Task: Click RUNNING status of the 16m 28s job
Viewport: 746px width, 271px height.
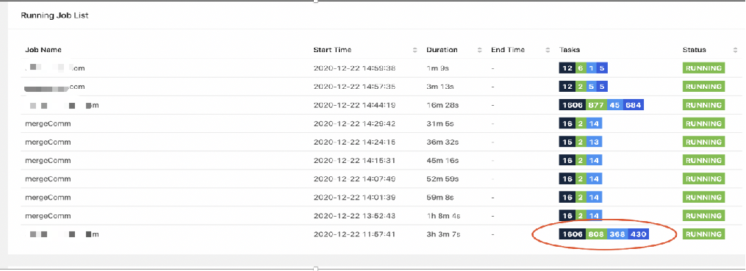Action: tap(703, 105)
